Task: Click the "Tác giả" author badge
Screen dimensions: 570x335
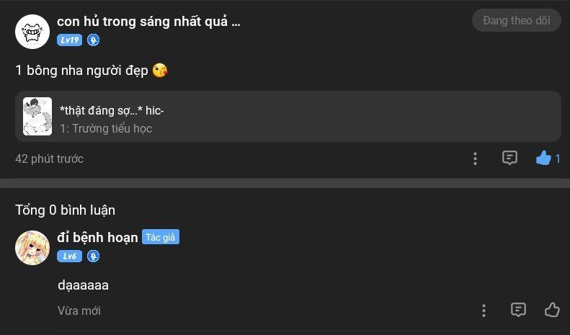Action: [160, 237]
